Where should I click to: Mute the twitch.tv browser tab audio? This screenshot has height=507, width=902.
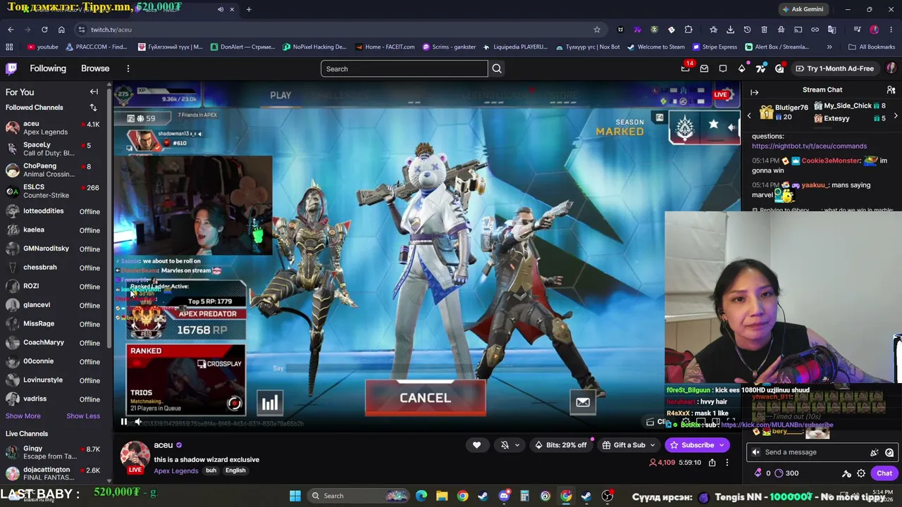click(x=221, y=9)
